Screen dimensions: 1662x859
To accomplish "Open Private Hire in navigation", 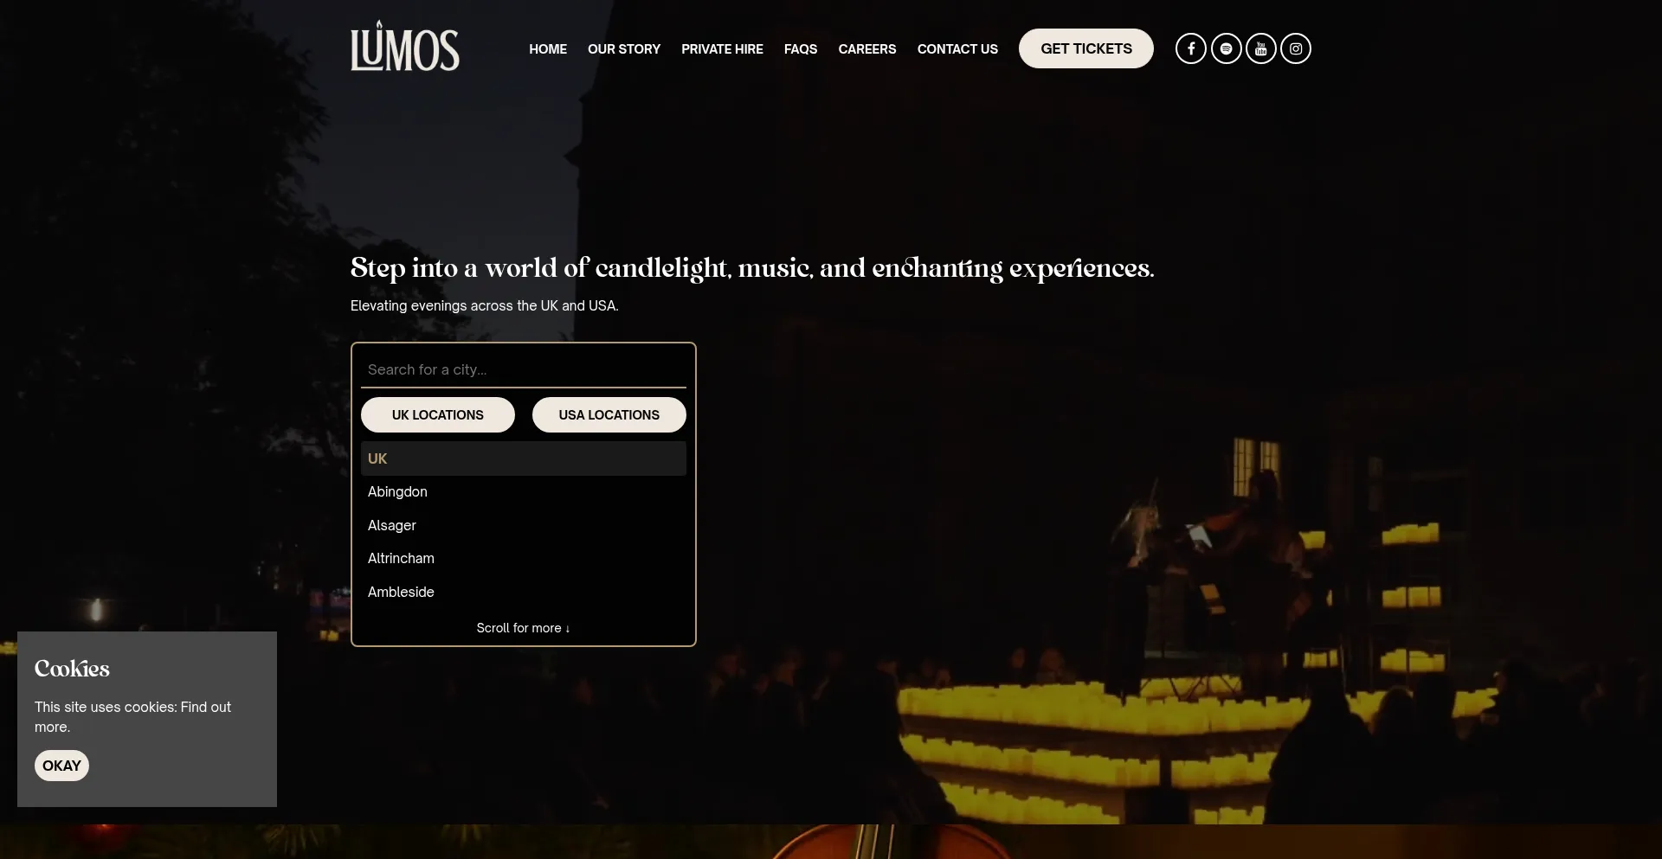I will point(722,49).
